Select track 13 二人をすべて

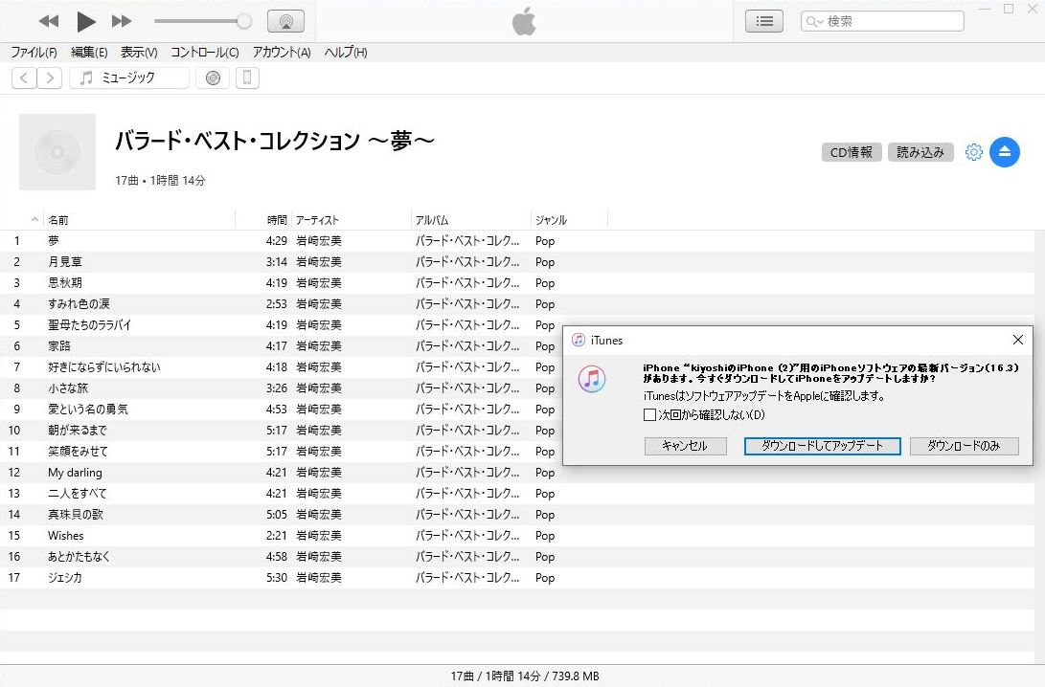coord(517,494)
